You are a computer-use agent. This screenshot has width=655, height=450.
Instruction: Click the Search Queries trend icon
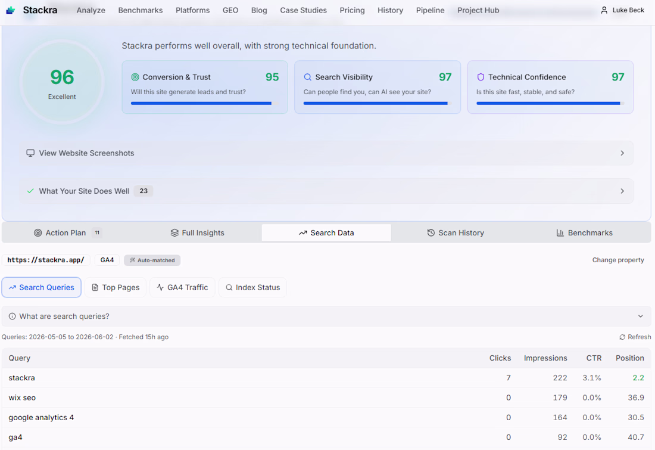click(12, 287)
